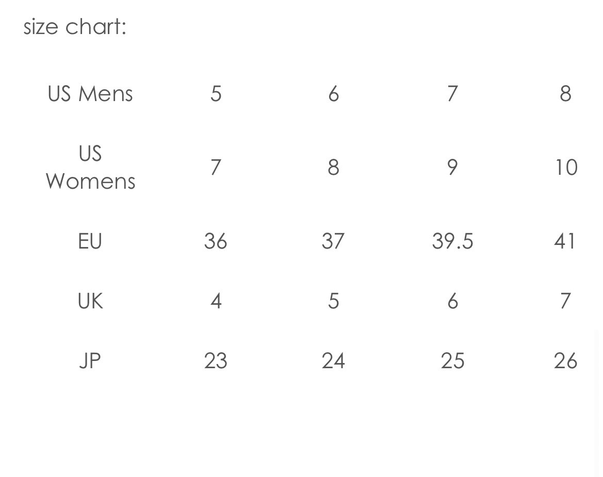The height and width of the screenshot is (477, 603).
Task: Click the 'size chart:' heading
Action: 75,27
